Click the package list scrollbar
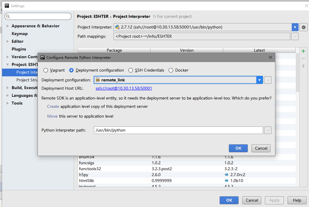309x207 pixels. [297, 73]
